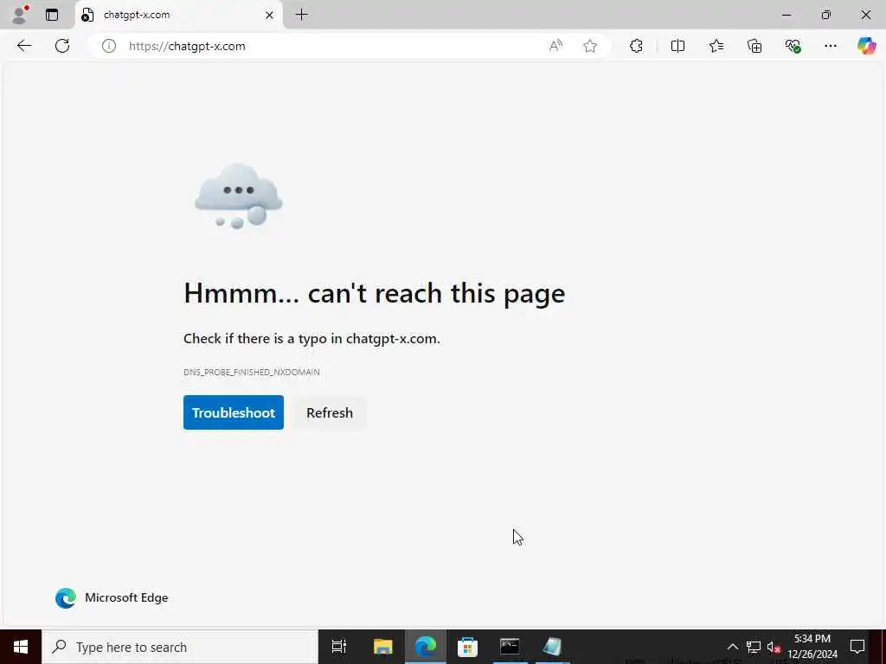The image size is (886, 664).
Task: Click the Microsoft Edge taskbar icon
Action: click(x=426, y=647)
